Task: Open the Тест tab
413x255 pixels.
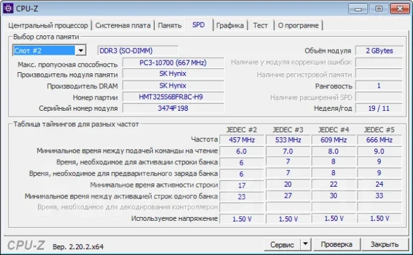Action: [260, 26]
